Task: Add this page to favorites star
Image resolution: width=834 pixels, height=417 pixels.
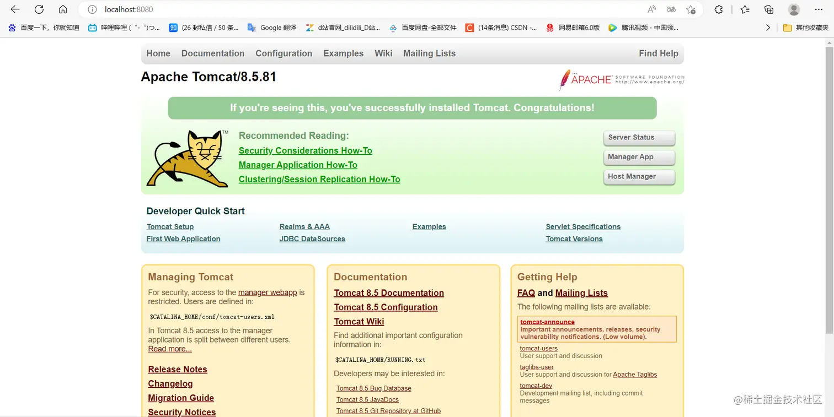Action: point(691,9)
